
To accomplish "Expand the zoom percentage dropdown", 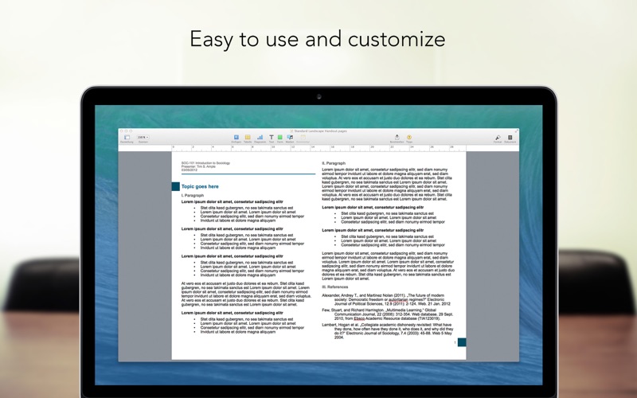I will (143, 137).
